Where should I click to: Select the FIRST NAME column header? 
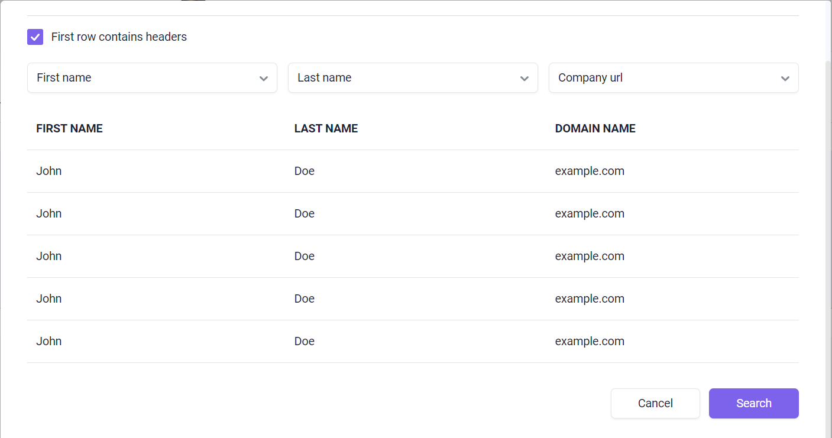click(69, 128)
